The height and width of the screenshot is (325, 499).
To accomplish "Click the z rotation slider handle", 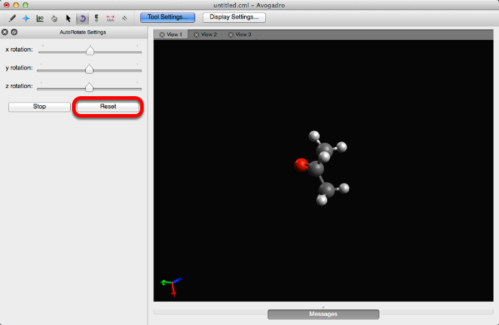I will pyautogui.click(x=89, y=87).
